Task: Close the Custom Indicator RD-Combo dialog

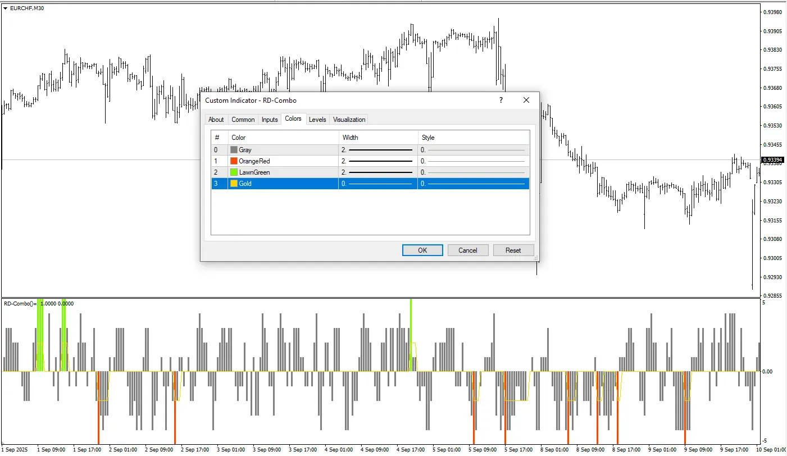Action: point(526,101)
